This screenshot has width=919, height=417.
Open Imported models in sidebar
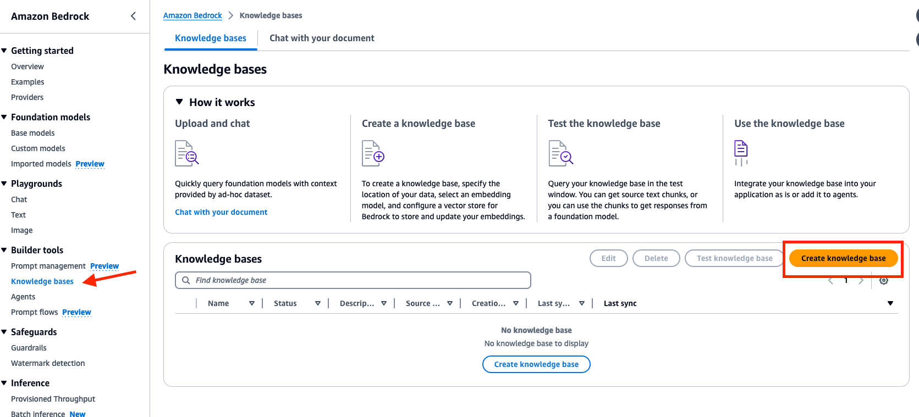41,164
